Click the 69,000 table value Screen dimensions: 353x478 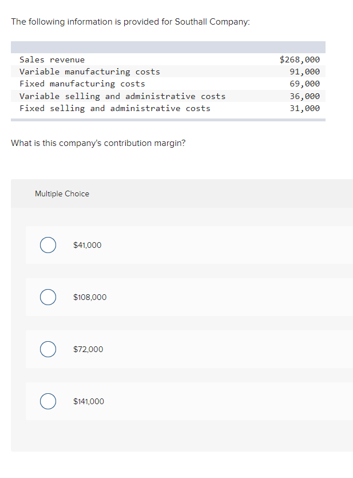(x=305, y=84)
